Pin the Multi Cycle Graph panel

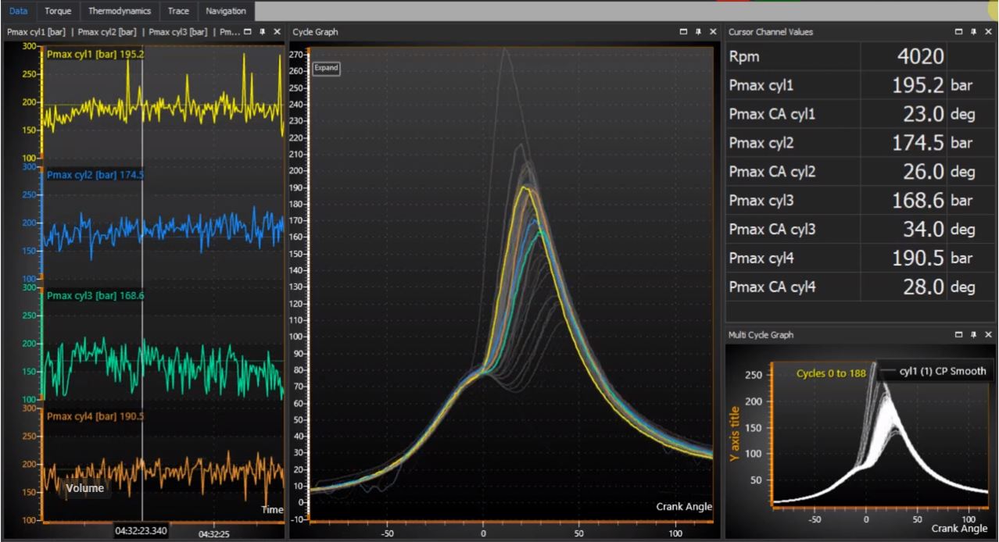point(974,334)
